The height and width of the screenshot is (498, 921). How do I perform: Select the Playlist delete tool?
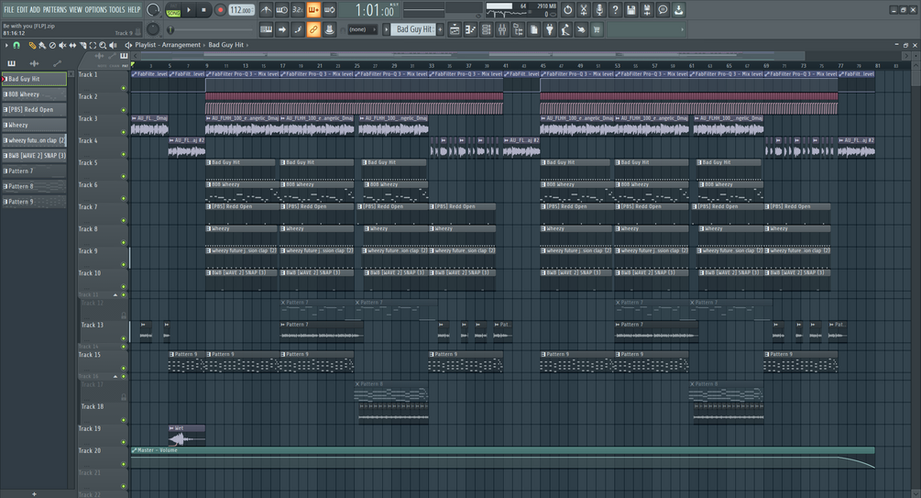coord(52,45)
